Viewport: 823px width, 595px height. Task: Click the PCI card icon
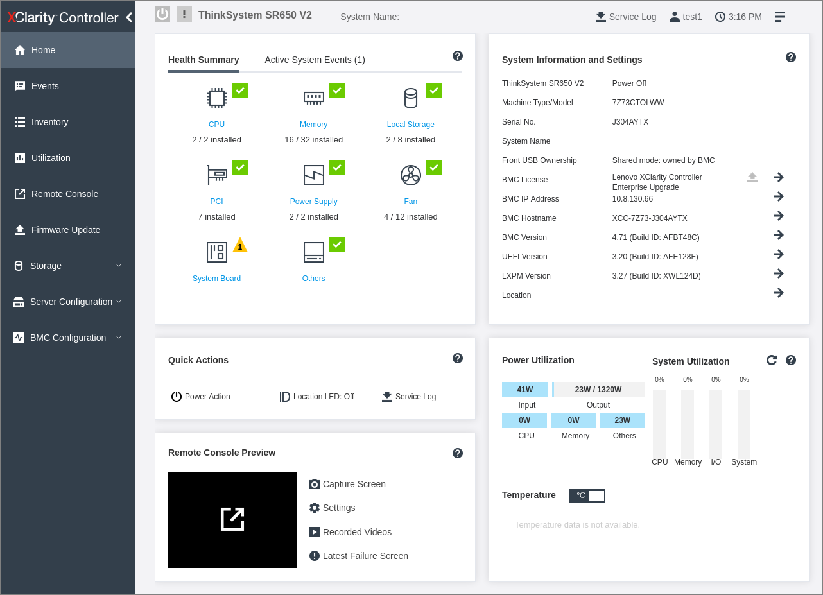pyautogui.click(x=217, y=175)
